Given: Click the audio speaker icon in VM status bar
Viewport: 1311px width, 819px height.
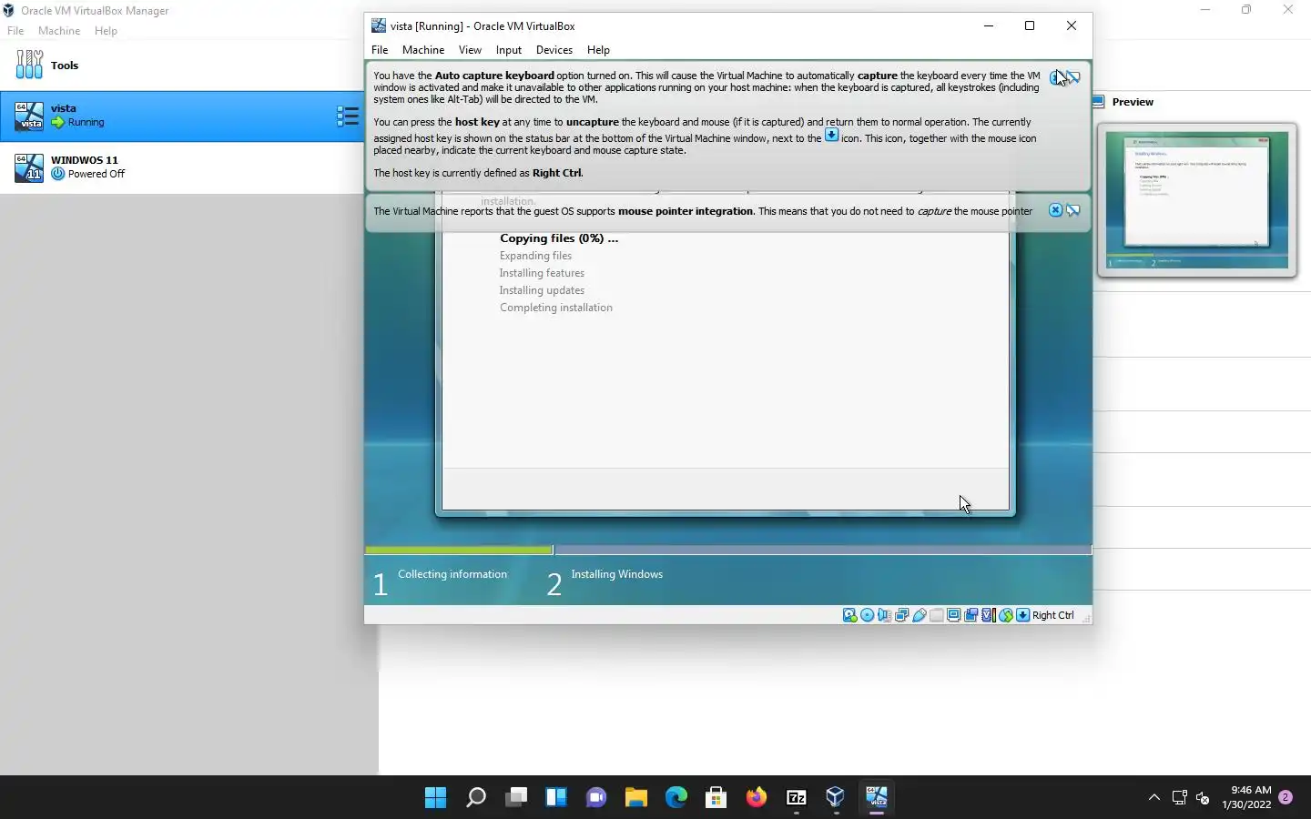Looking at the screenshot, I should tap(884, 615).
